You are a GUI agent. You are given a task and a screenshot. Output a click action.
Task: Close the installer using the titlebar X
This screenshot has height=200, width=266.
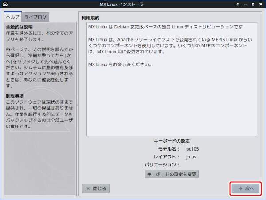coord(261,4)
